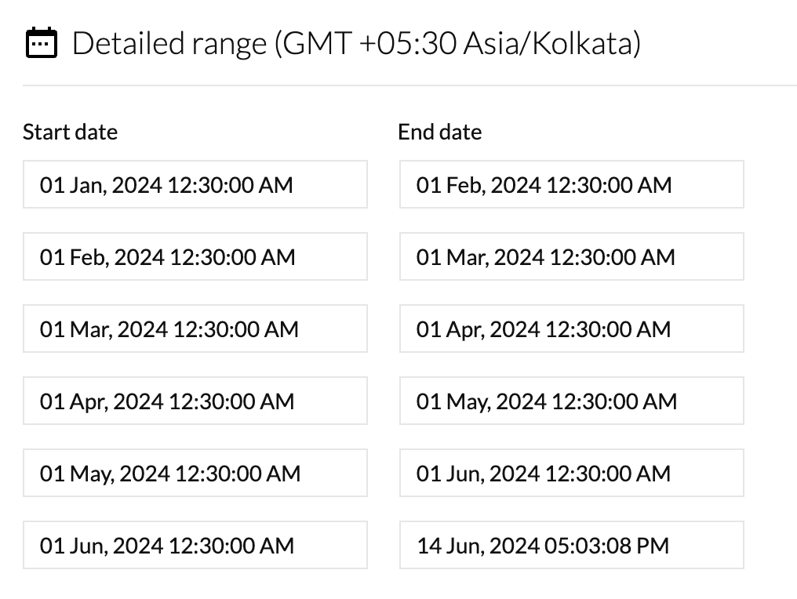The image size is (797, 599).
Task: Click the 01 Jun, 2024 end date input
Action: pyautogui.click(x=571, y=474)
